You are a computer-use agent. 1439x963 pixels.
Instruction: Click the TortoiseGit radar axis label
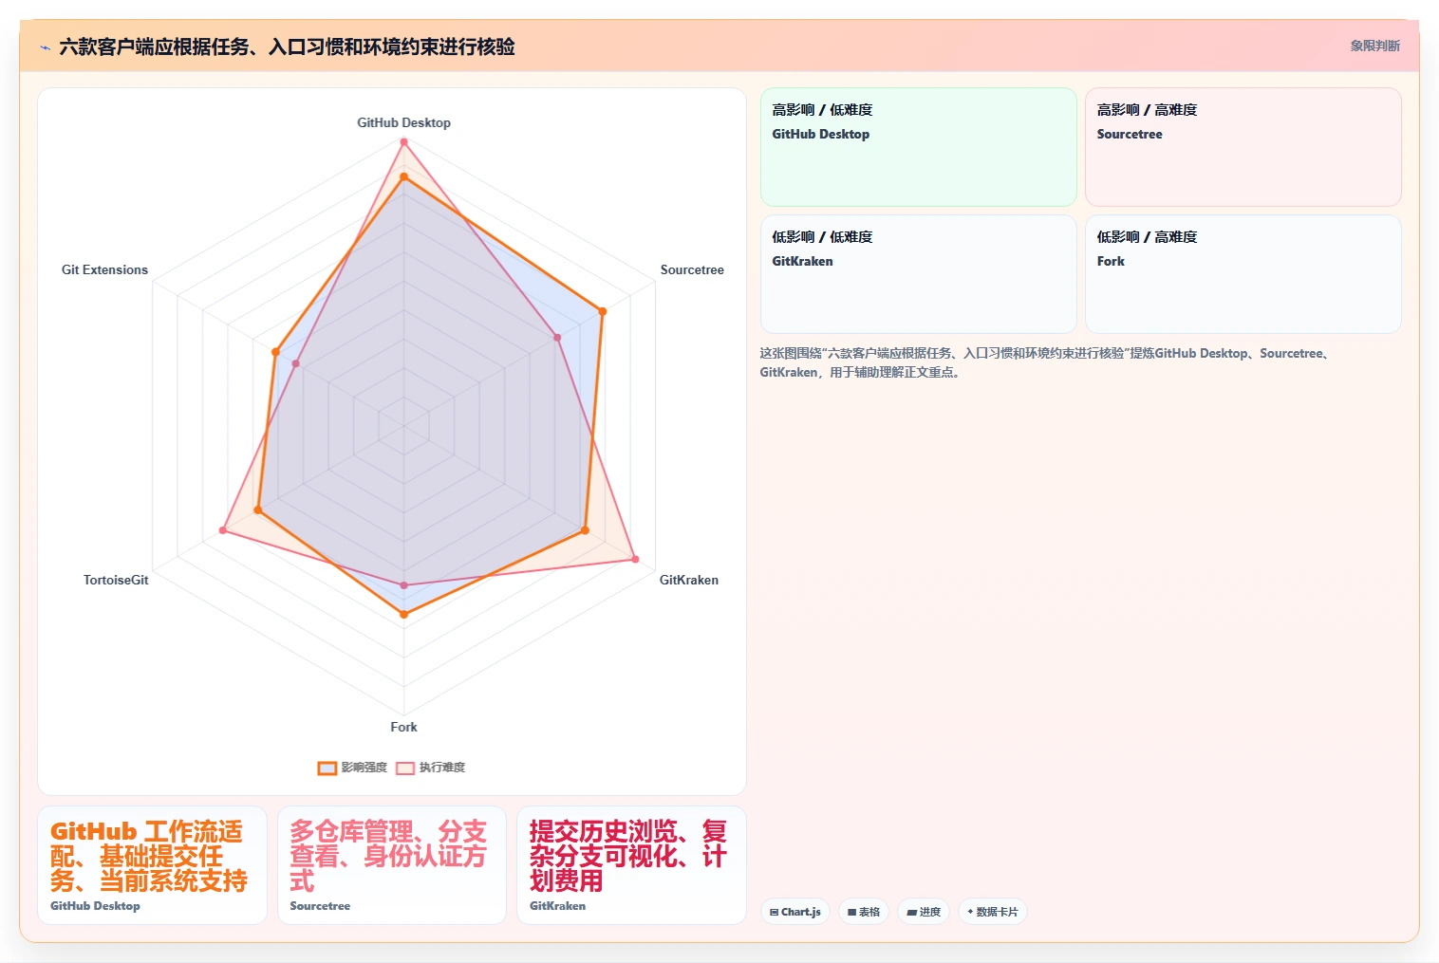pyautogui.click(x=116, y=580)
